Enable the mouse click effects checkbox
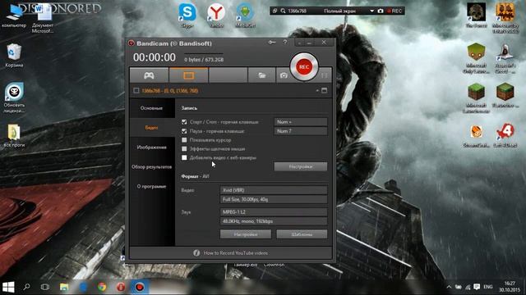The height and width of the screenshot is (295, 526). pyautogui.click(x=184, y=149)
